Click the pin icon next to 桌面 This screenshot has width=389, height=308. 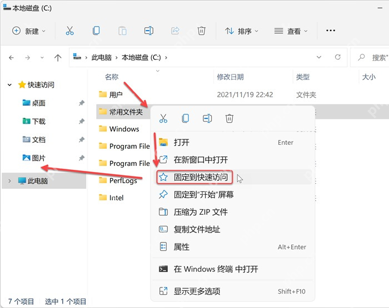(82, 103)
